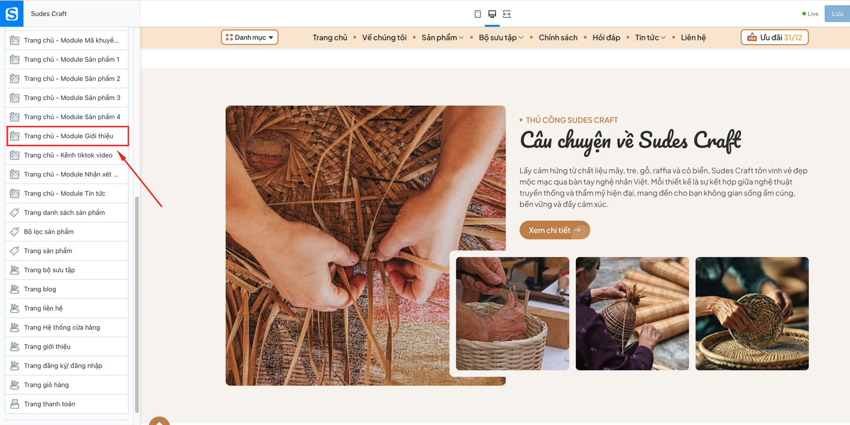Open Trang đăng ký/ đăng nhập settings

67,366
